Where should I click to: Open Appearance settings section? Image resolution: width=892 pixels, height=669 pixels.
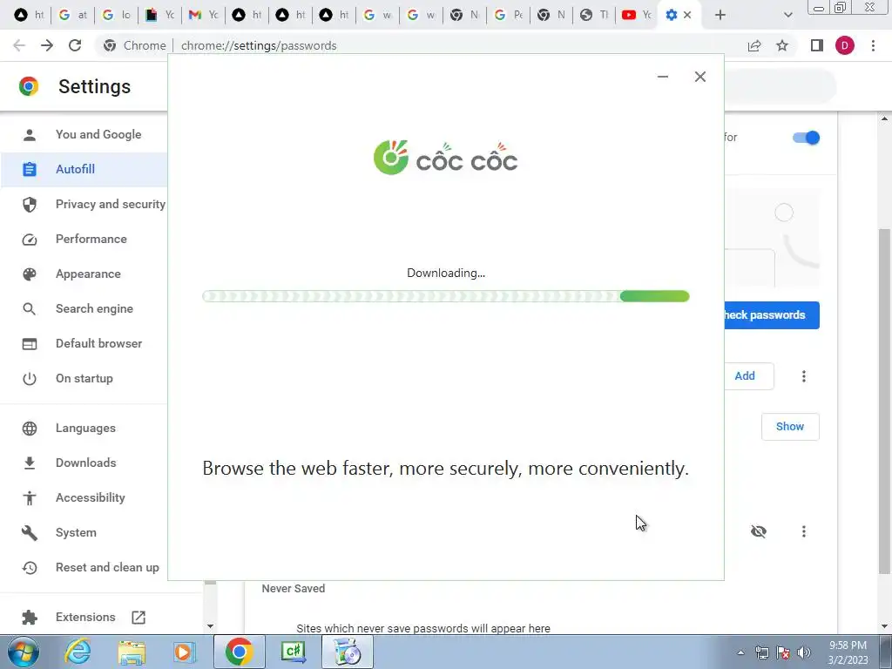pos(88,274)
